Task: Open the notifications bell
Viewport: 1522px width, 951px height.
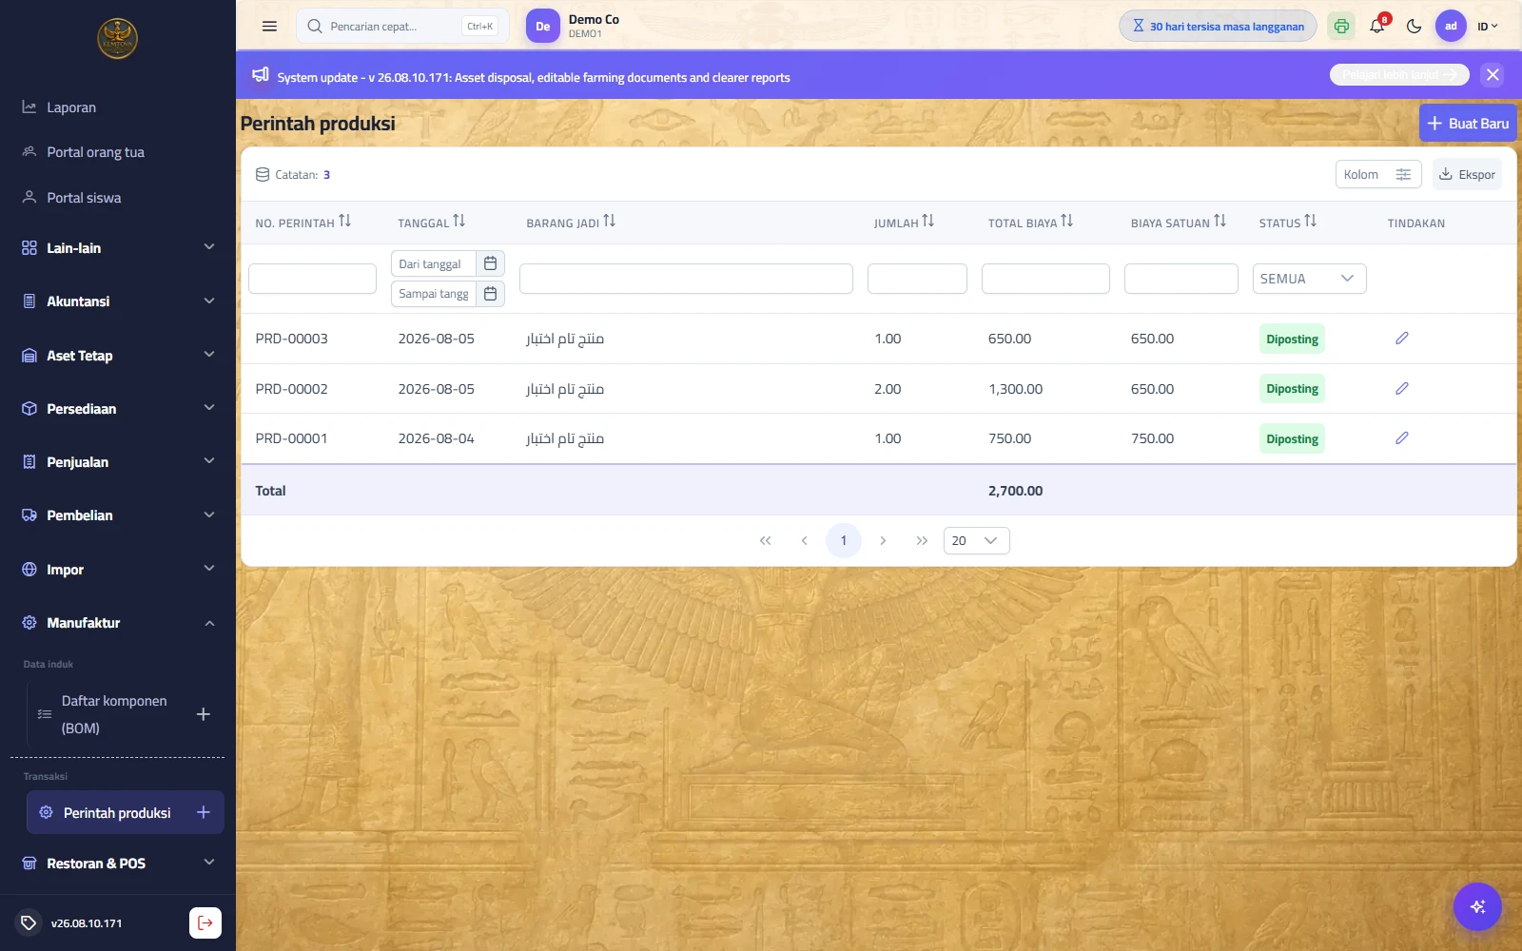Action: (1377, 27)
